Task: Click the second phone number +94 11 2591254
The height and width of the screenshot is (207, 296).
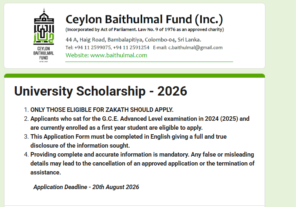Action: tap(131, 48)
